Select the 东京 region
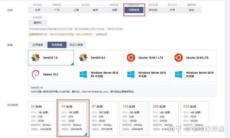Screen dimensions: 230x138 tap(172, 10)
